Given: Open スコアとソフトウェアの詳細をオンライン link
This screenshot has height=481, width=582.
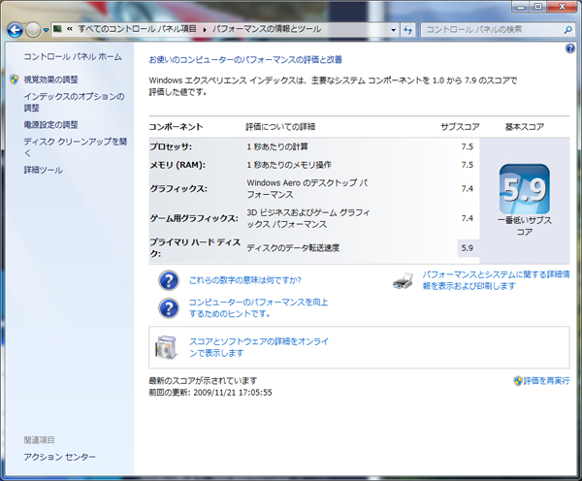Looking at the screenshot, I should pos(259,347).
